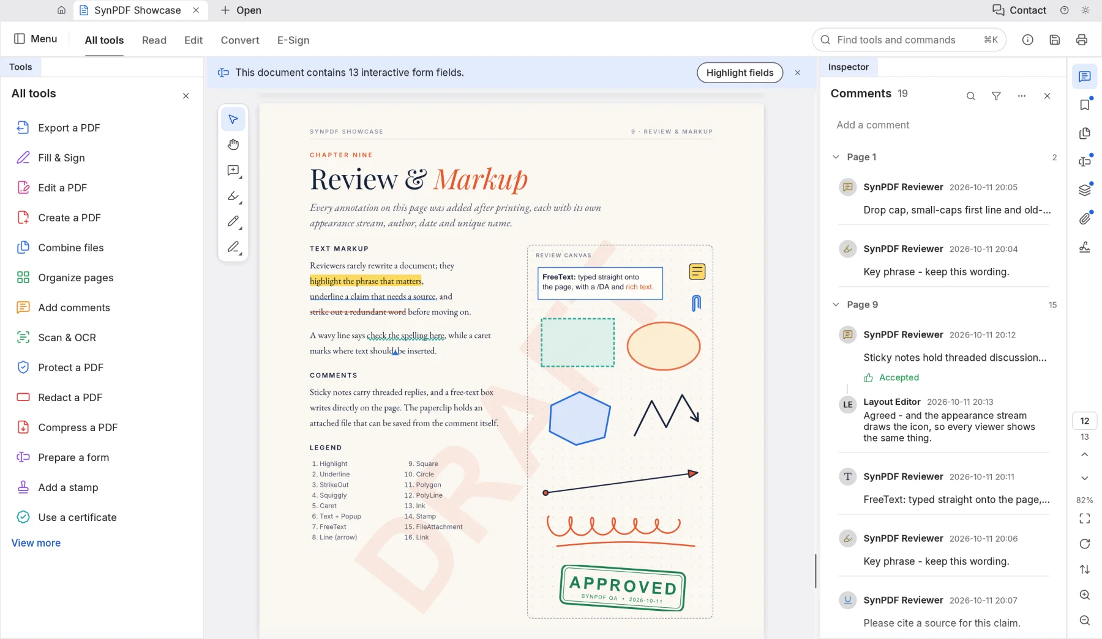The height and width of the screenshot is (639, 1102).
Task: Collapse the Page 1 comments group
Action: coord(836,157)
